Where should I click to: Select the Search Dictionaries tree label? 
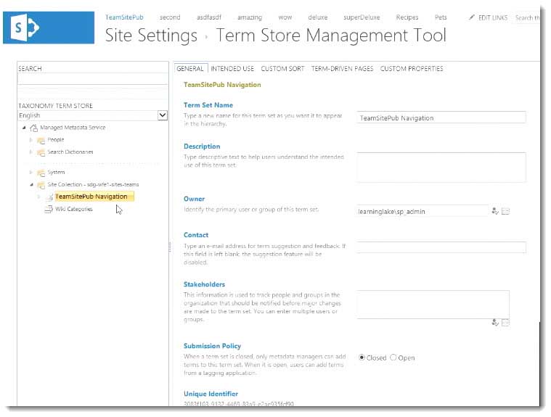(x=70, y=152)
